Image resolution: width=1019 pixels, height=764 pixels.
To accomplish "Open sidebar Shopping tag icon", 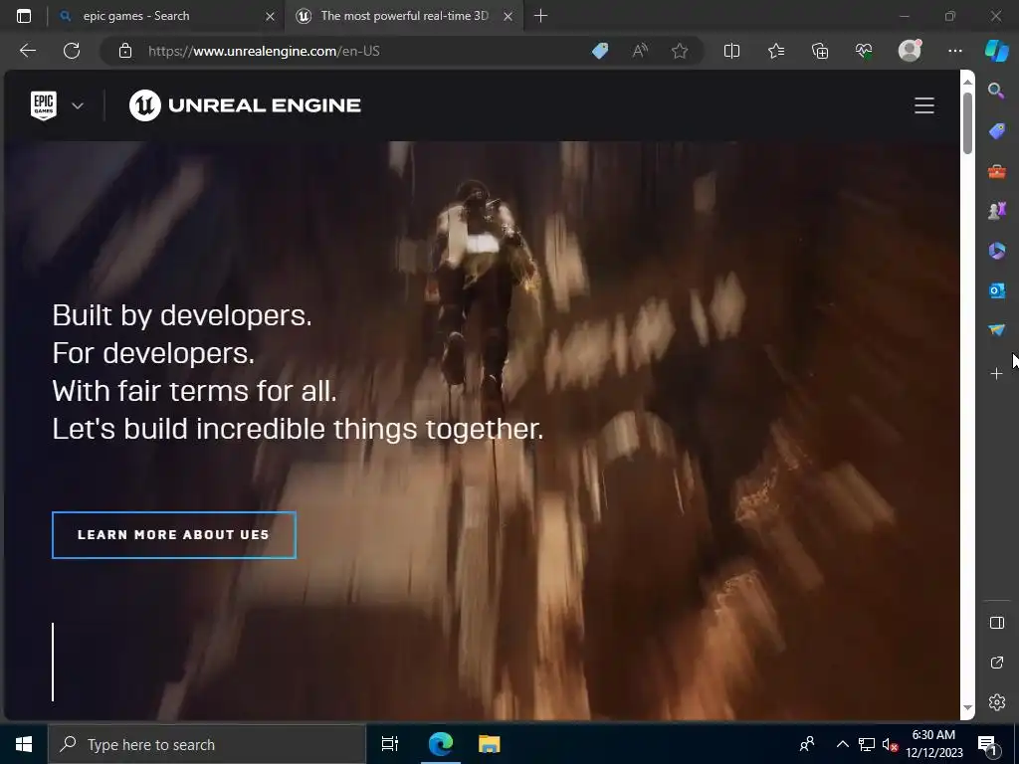I will (x=996, y=131).
